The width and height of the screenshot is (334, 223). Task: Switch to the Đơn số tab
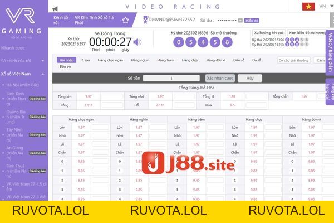click(x=239, y=60)
